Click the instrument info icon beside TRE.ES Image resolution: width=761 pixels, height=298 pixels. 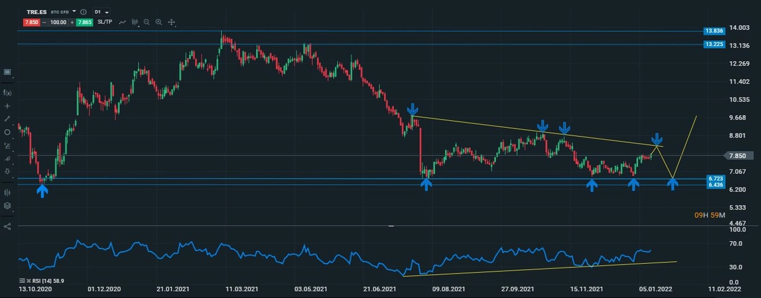coord(84,12)
